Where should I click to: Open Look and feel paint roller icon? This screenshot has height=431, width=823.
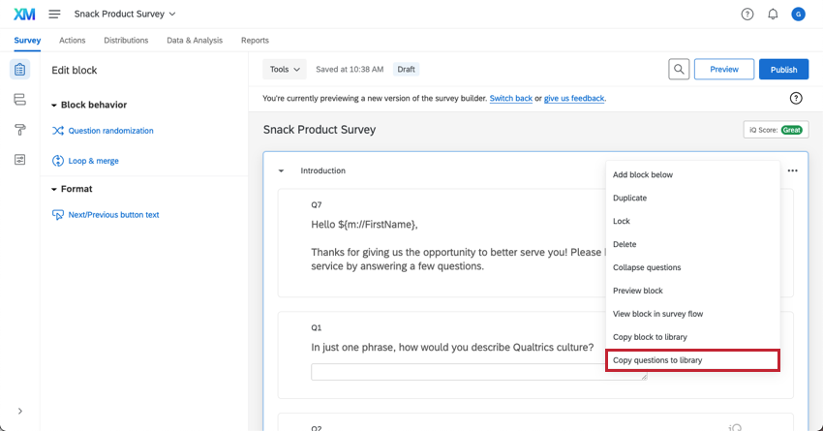tap(20, 130)
